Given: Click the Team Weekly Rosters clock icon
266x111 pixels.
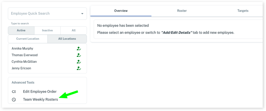Looking at the screenshot, I should [14, 100].
